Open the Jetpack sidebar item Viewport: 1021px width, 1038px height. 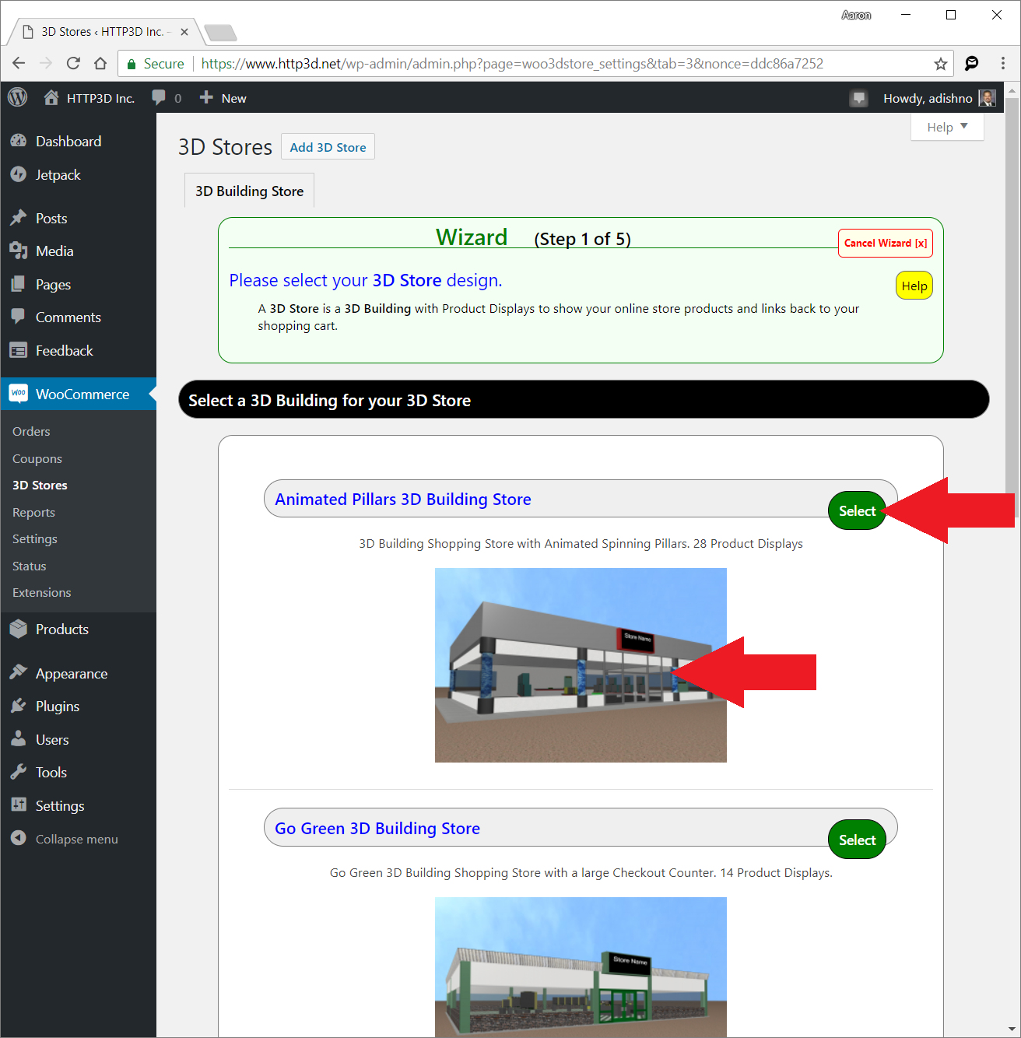tap(58, 175)
